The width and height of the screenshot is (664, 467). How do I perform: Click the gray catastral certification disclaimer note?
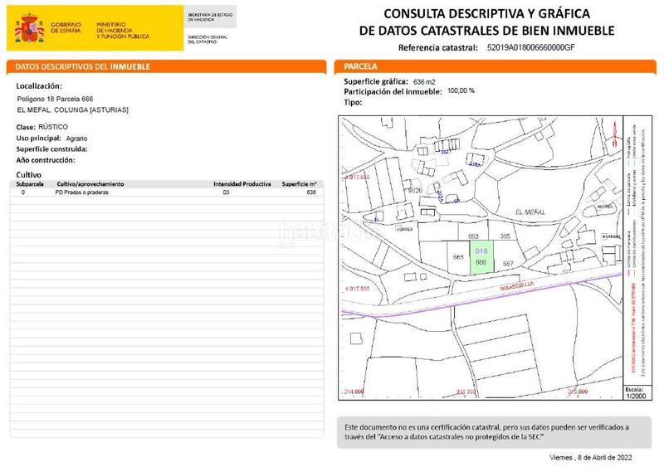tap(494, 432)
